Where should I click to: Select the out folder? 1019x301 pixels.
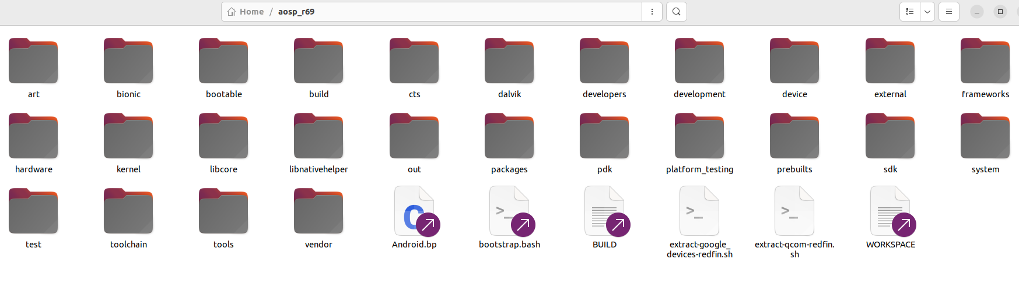414,137
